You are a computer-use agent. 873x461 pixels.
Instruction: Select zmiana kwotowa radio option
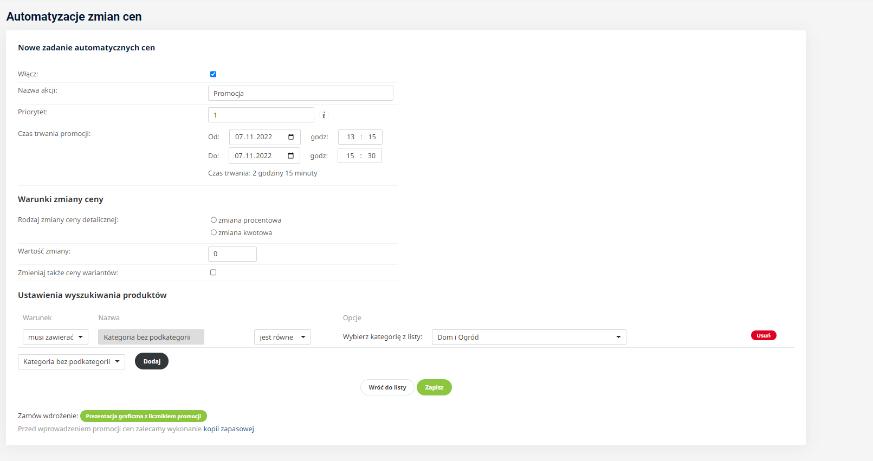(214, 232)
